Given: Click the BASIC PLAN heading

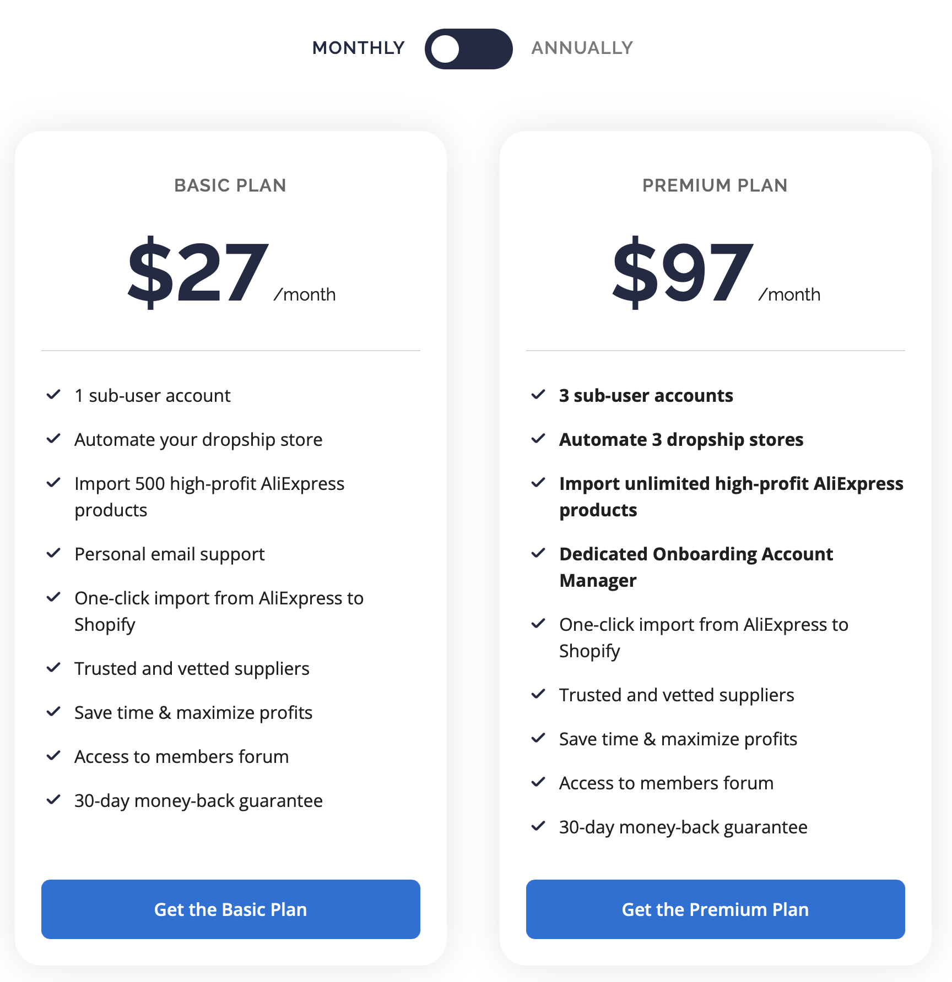Looking at the screenshot, I should click(230, 186).
